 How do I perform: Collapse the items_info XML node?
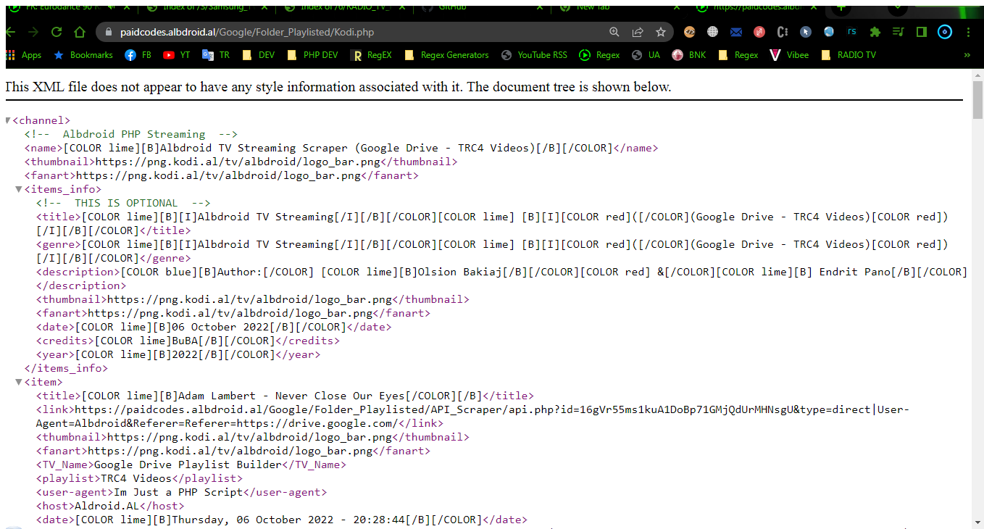point(20,189)
